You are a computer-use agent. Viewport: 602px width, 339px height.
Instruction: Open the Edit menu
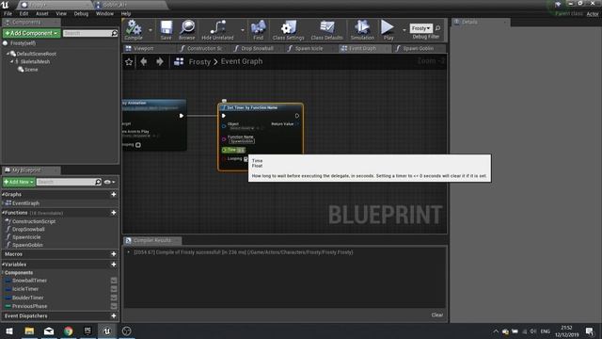pos(24,13)
